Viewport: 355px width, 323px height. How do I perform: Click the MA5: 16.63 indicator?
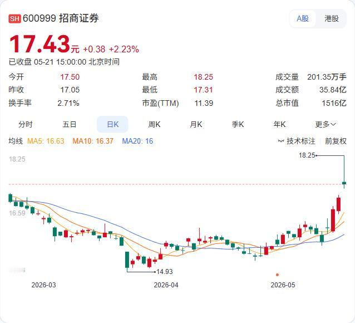coord(46,141)
